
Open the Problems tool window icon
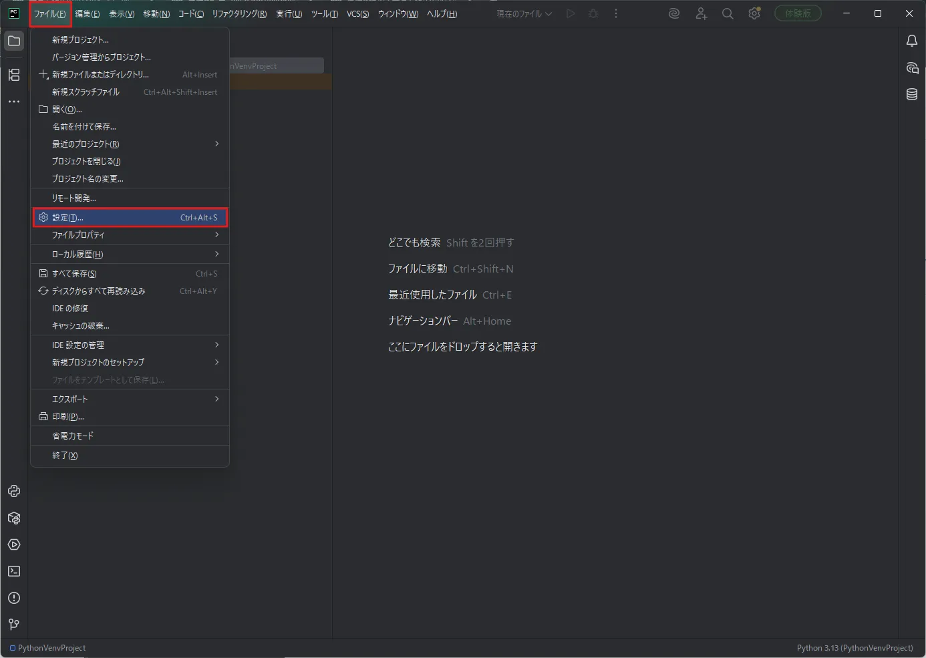click(14, 598)
